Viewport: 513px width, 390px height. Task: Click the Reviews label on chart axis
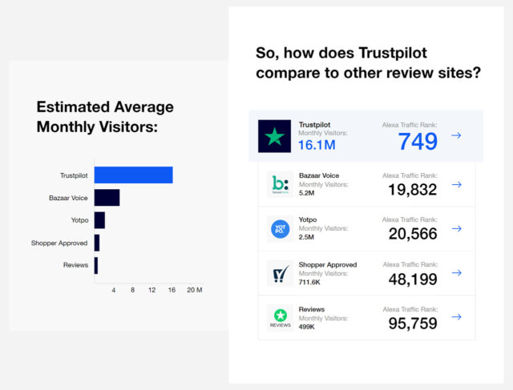tap(75, 265)
